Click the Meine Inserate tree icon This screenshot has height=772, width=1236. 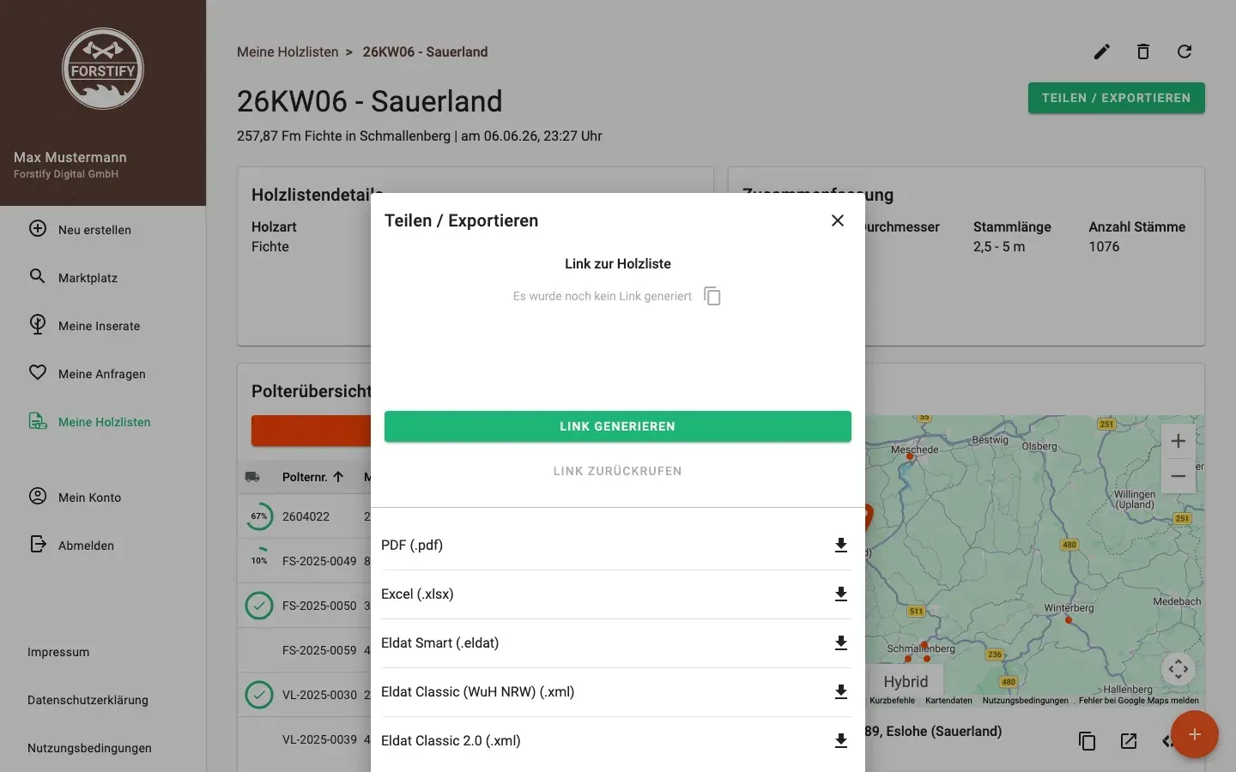pos(38,325)
